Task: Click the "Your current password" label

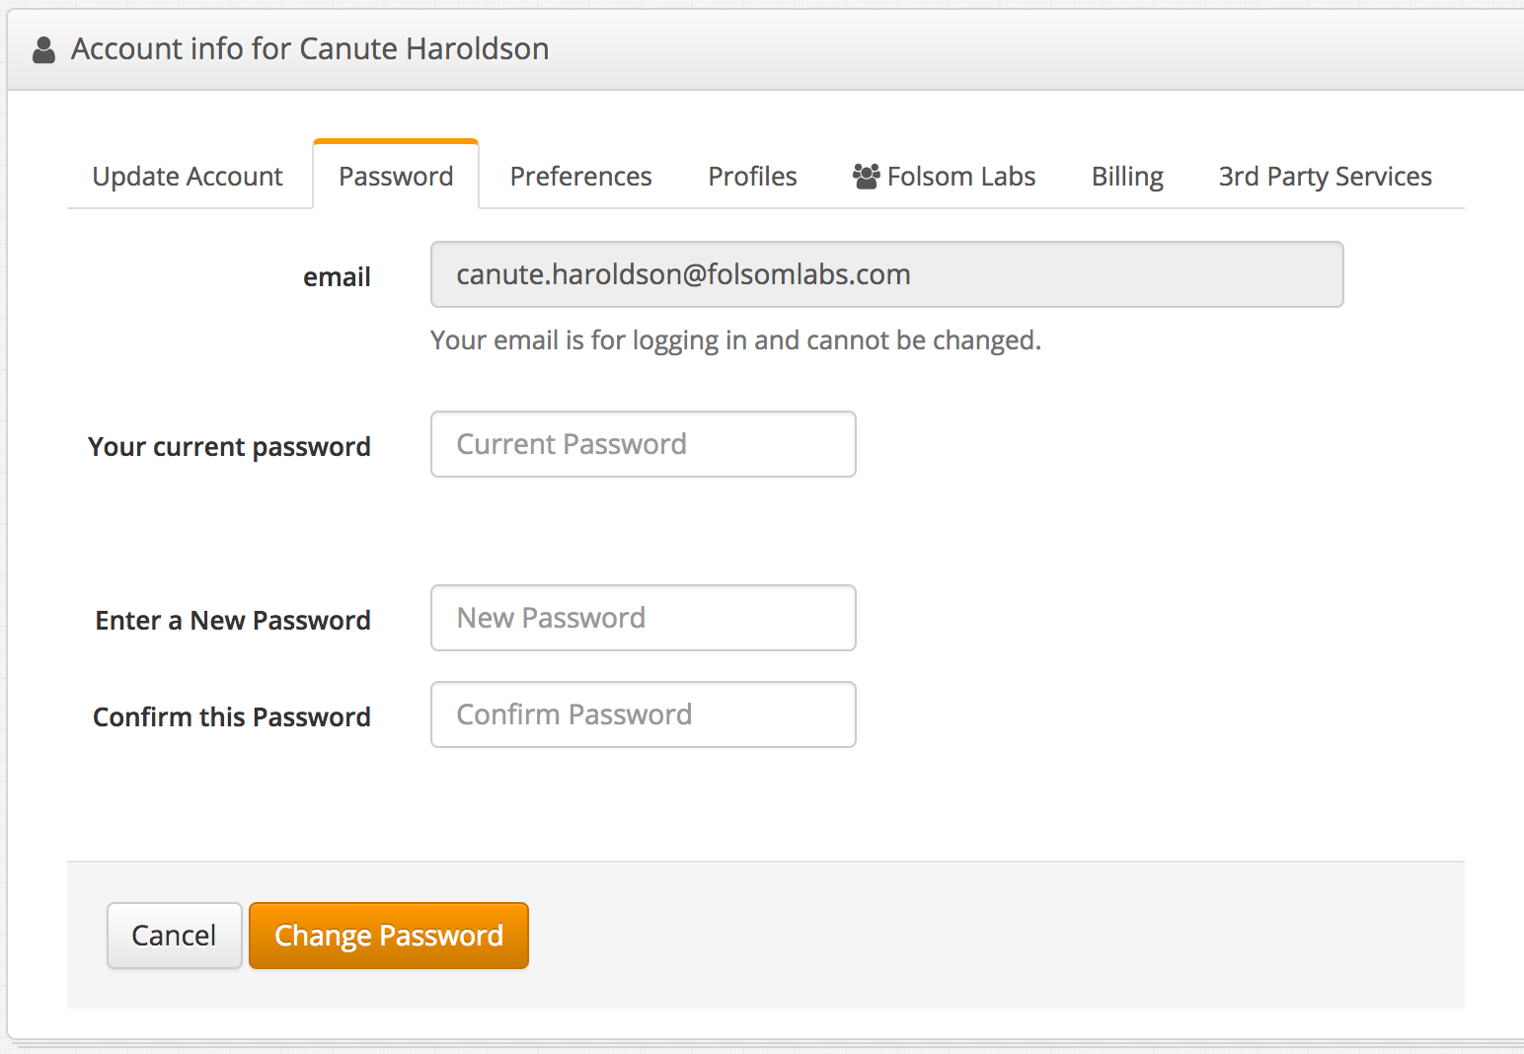Action: 229,447
